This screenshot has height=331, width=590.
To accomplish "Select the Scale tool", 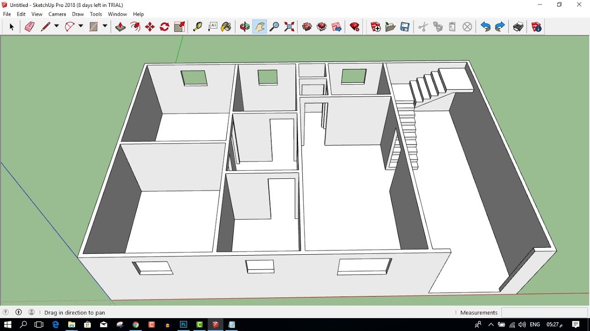I will pyautogui.click(x=179, y=27).
